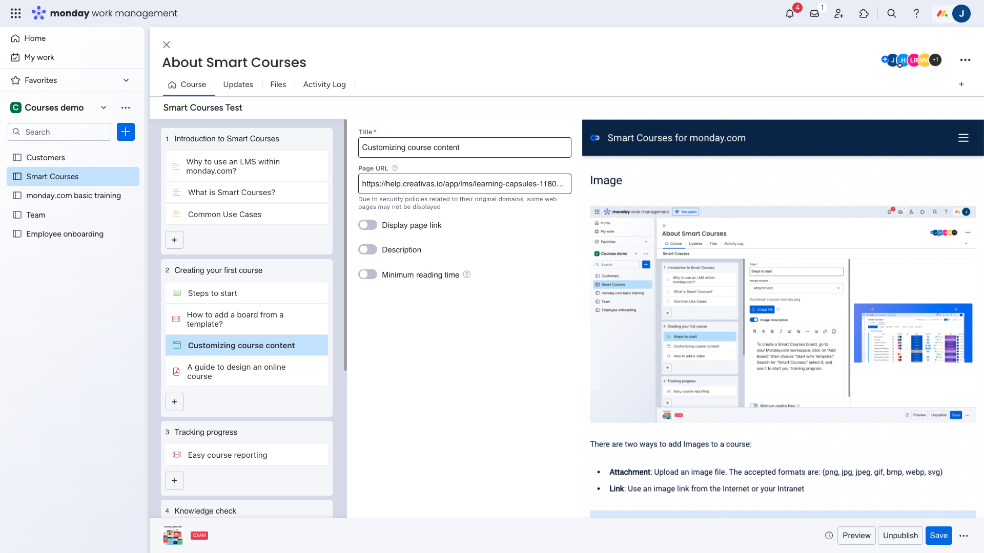The image size is (984, 553).
Task: Add a lesson to Creating your first course
Action: [174, 402]
